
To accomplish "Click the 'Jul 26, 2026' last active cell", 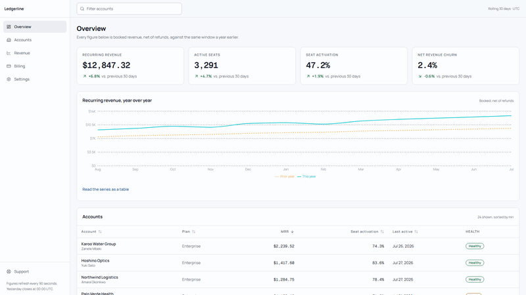I will click(x=403, y=246).
